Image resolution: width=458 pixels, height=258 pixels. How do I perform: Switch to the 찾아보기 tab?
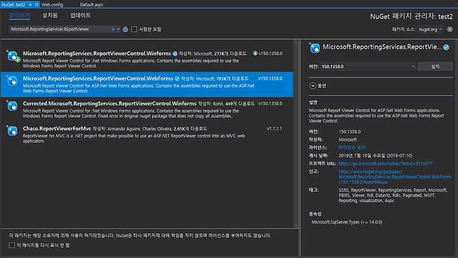pyautogui.click(x=19, y=15)
